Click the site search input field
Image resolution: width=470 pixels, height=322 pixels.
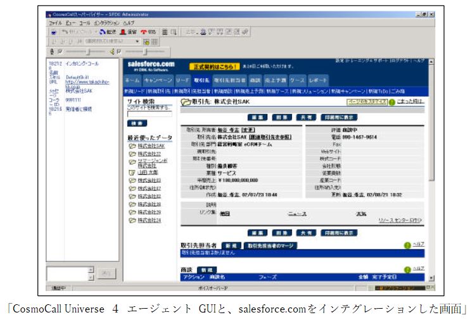[x=149, y=114]
